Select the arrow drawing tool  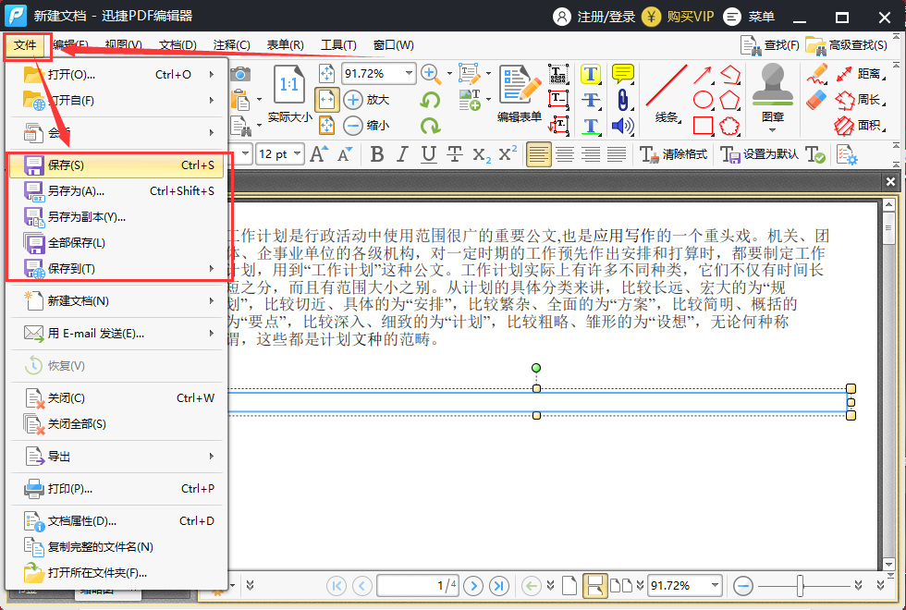point(704,75)
